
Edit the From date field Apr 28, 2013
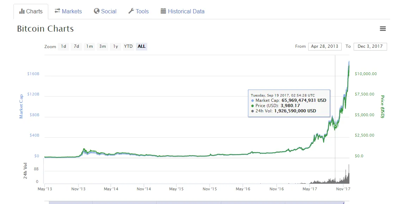click(x=325, y=46)
